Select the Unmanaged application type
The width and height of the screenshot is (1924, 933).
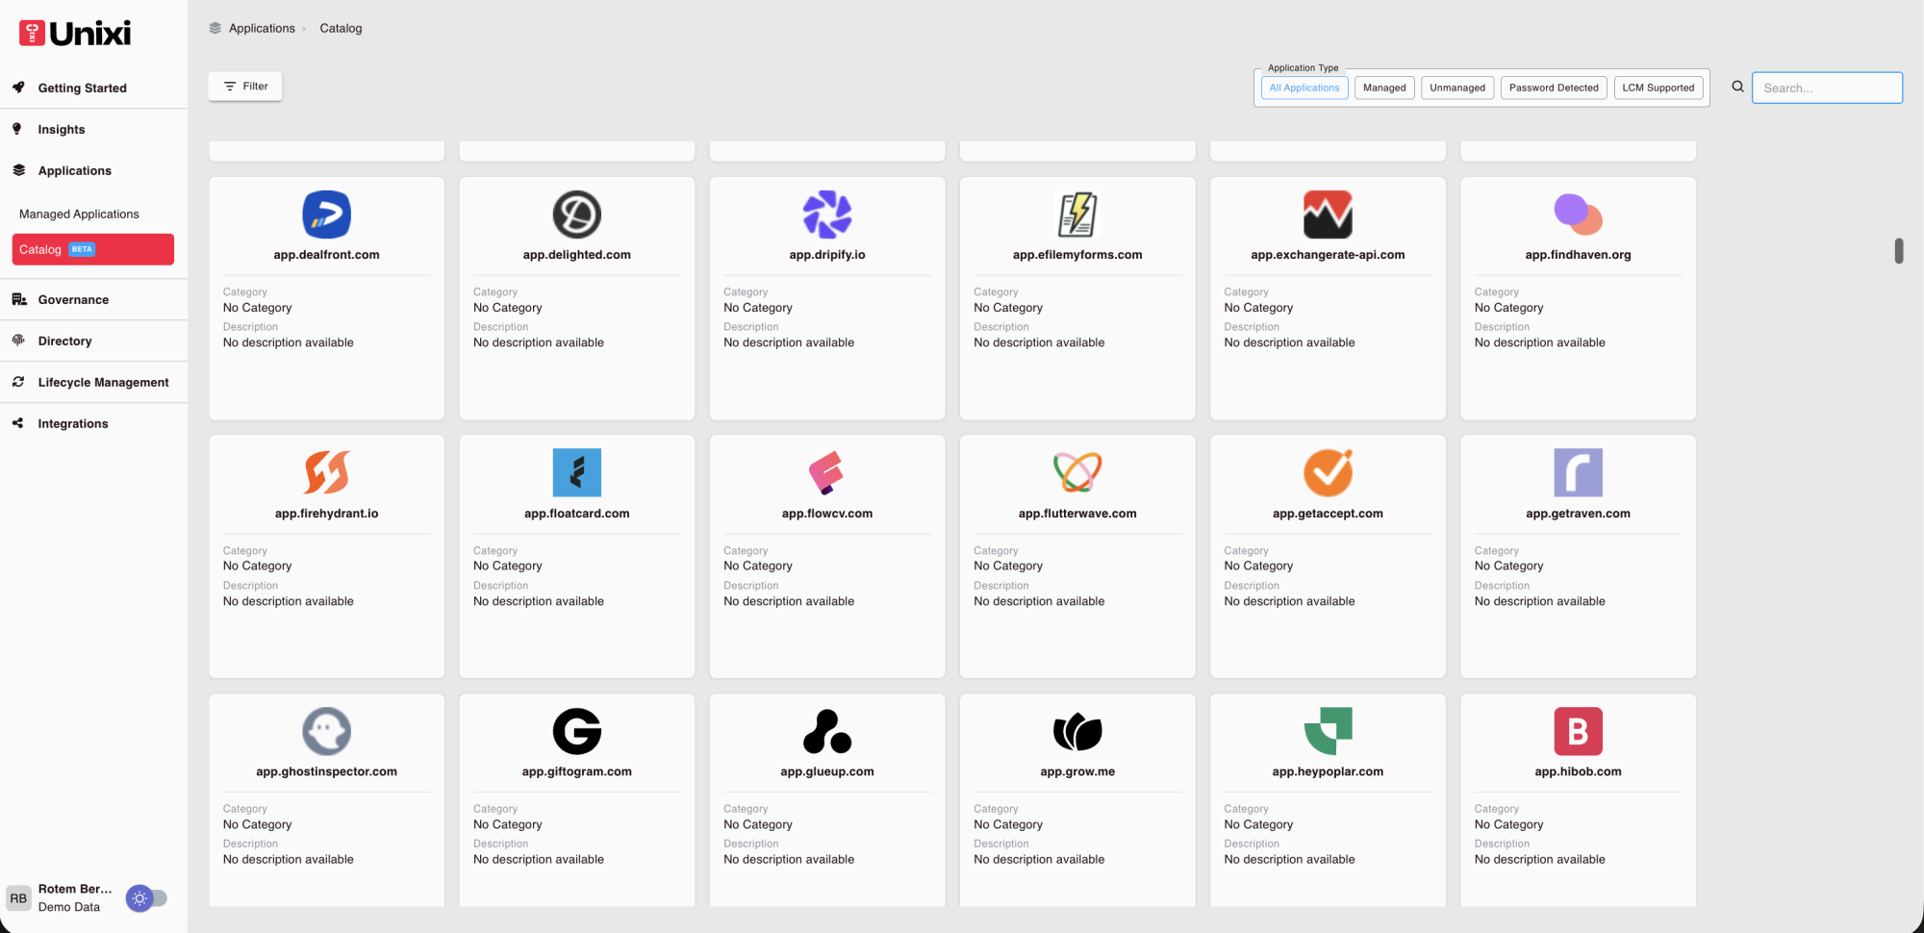coord(1457,88)
